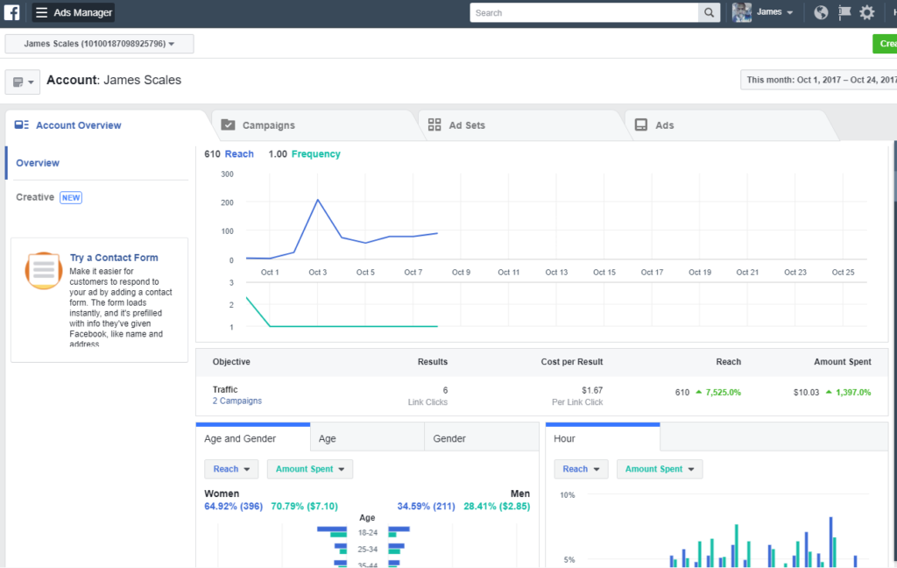Image resolution: width=897 pixels, height=568 pixels.
Task: Expand Reach dropdown in Hour panel
Action: click(581, 469)
